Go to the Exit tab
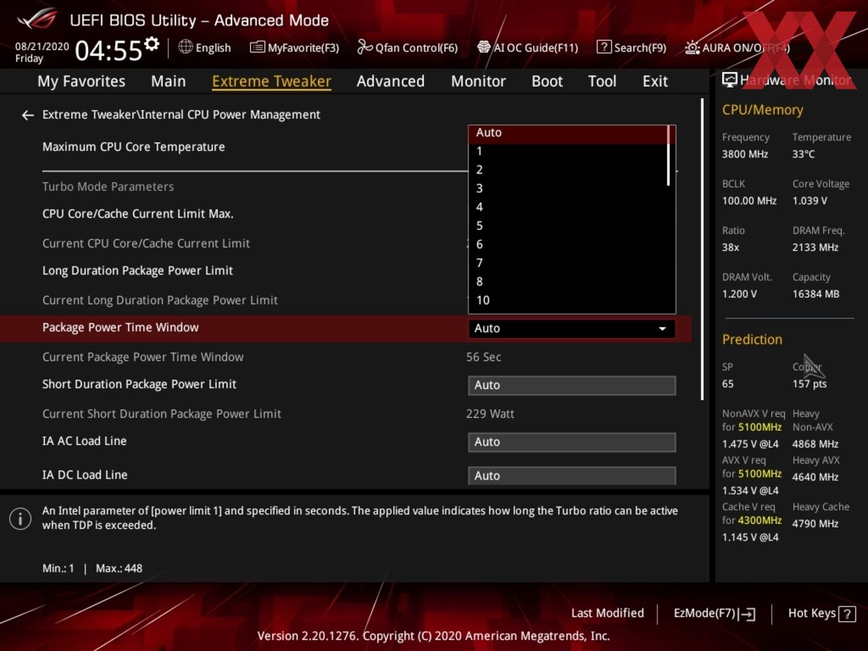868x651 pixels. pyautogui.click(x=655, y=81)
